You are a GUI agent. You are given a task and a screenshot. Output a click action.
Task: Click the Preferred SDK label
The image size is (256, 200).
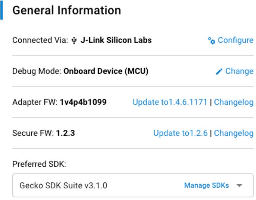39,164
